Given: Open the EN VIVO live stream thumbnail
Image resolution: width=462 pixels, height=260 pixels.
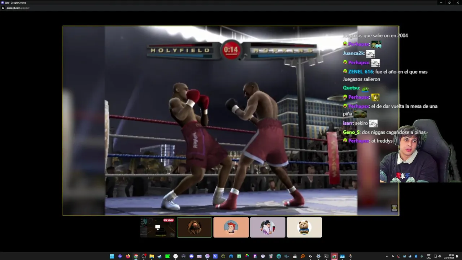Looking at the screenshot, I should point(158,227).
